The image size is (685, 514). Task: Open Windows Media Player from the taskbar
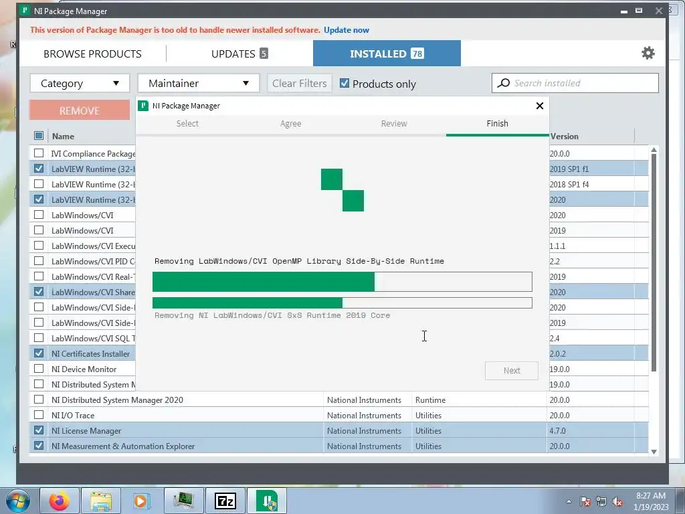pyautogui.click(x=142, y=501)
